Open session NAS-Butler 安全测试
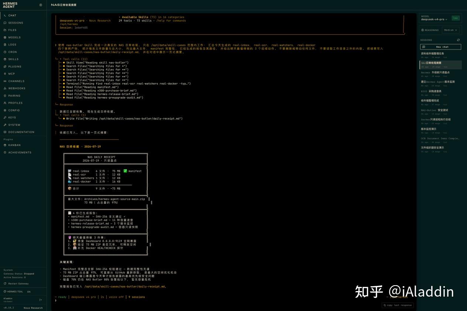This screenshot has width=467, height=311. pyautogui.click(x=441, y=111)
